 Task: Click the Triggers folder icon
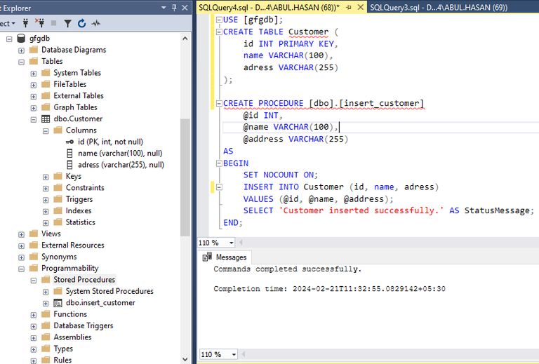pos(58,199)
